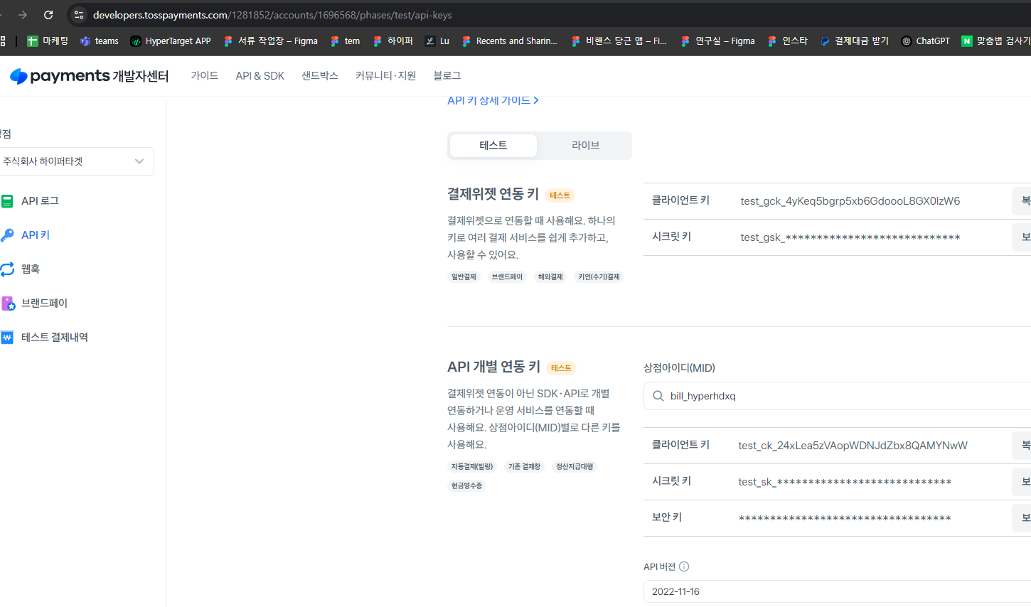This screenshot has height=607, width=1031.
Task: Click the 현금영수증 tag
Action: [466, 485]
